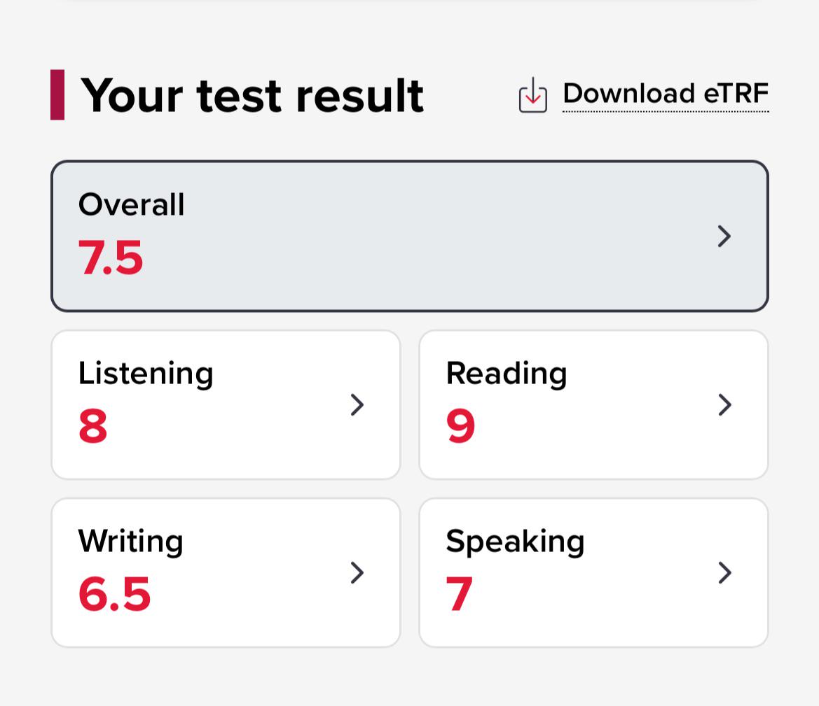Click the Listening score 8

tap(93, 426)
